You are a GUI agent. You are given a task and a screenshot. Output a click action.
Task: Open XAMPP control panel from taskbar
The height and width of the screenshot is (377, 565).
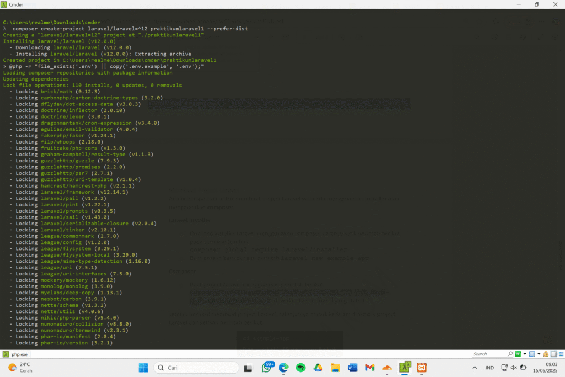coord(422,368)
